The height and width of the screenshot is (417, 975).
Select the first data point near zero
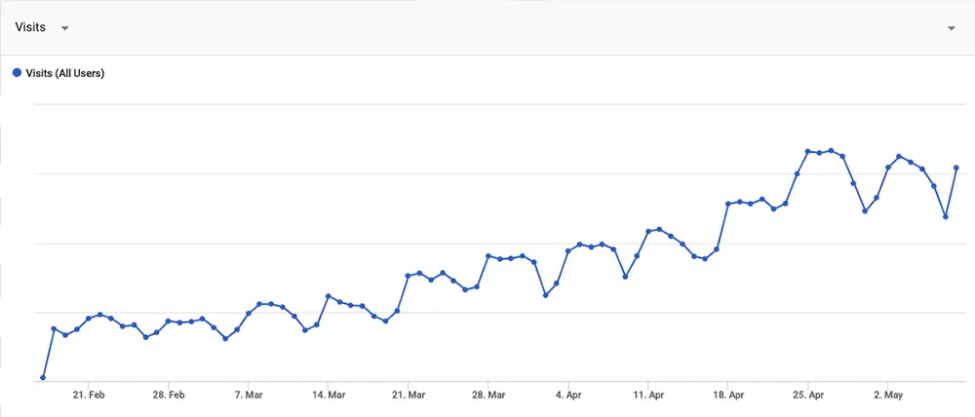click(x=43, y=377)
